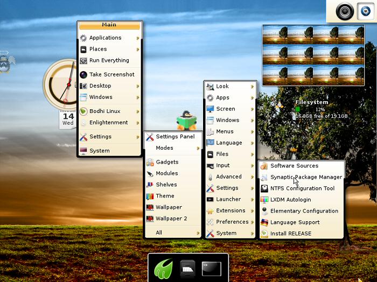Expand the Enlightenment submenu arrow
This screenshot has width=377, height=282.
pos(138,123)
